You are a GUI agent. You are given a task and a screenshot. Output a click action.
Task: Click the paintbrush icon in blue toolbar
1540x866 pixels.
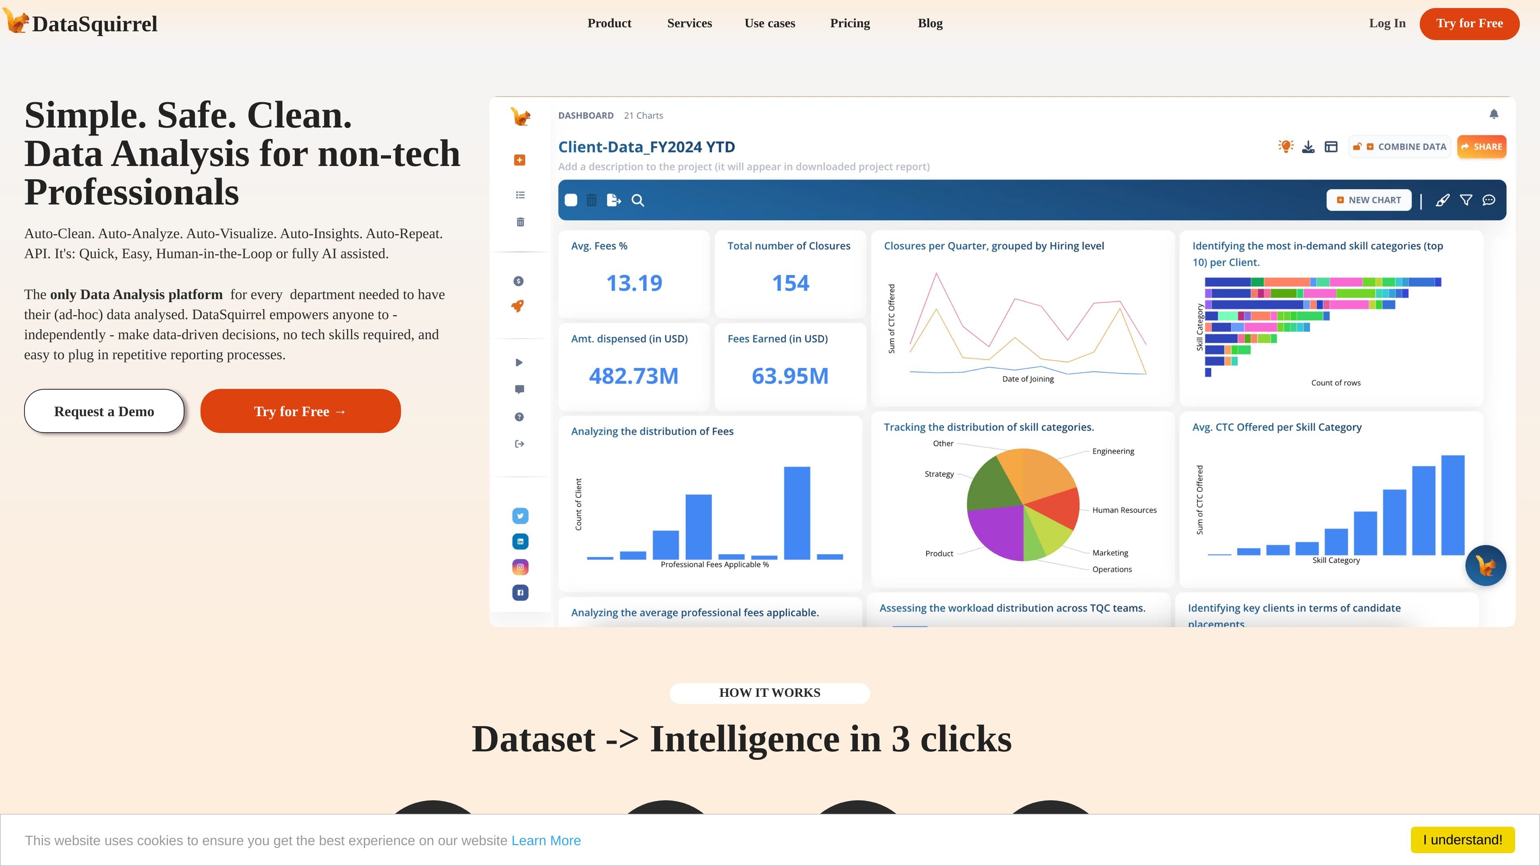click(x=1443, y=200)
